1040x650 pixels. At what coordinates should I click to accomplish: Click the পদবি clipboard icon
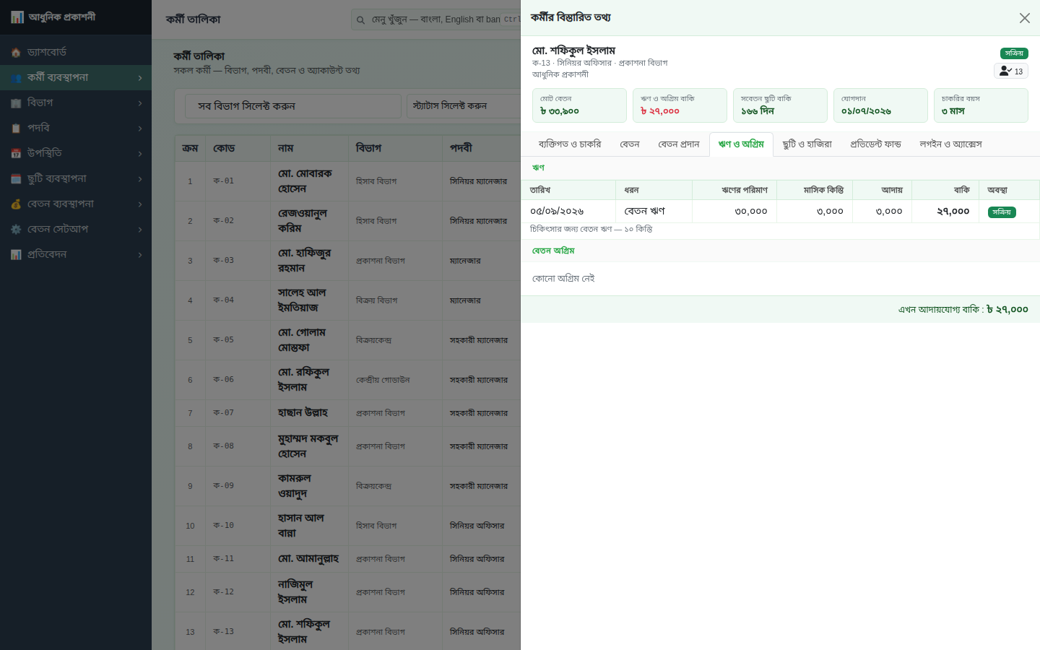16,129
